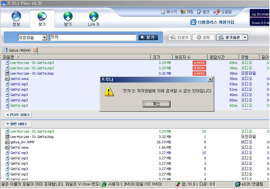Open 메시지 (Messages) from the top bar
Viewport: 270px width, 189px height.
click(169, 12)
